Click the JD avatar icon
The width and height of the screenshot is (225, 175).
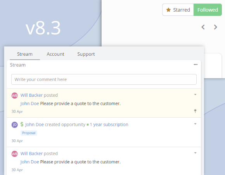14,125
